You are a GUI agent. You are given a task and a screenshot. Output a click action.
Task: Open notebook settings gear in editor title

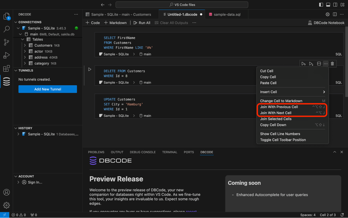pos(327,14)
